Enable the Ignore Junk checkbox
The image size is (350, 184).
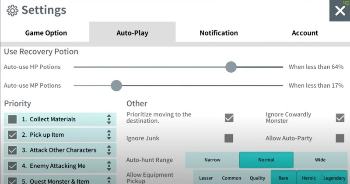click(229, 138)
